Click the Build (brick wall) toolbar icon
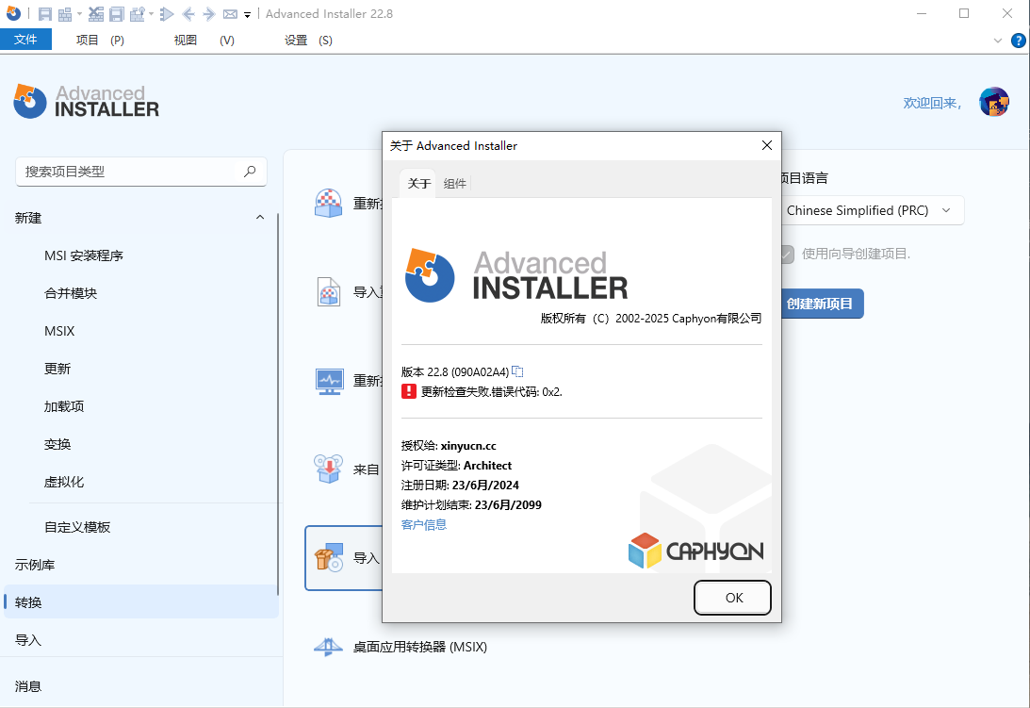 pyautogui.click(x=65, y=14)
